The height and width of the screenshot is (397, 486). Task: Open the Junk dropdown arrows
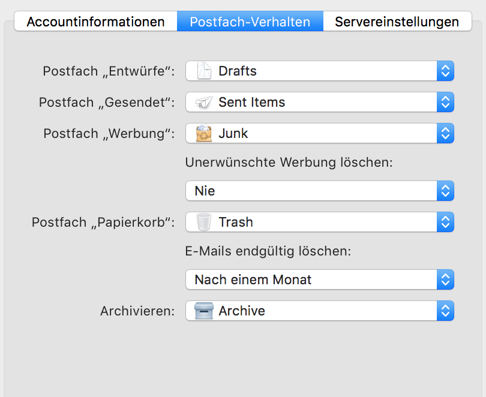click(x=445, y=133)
